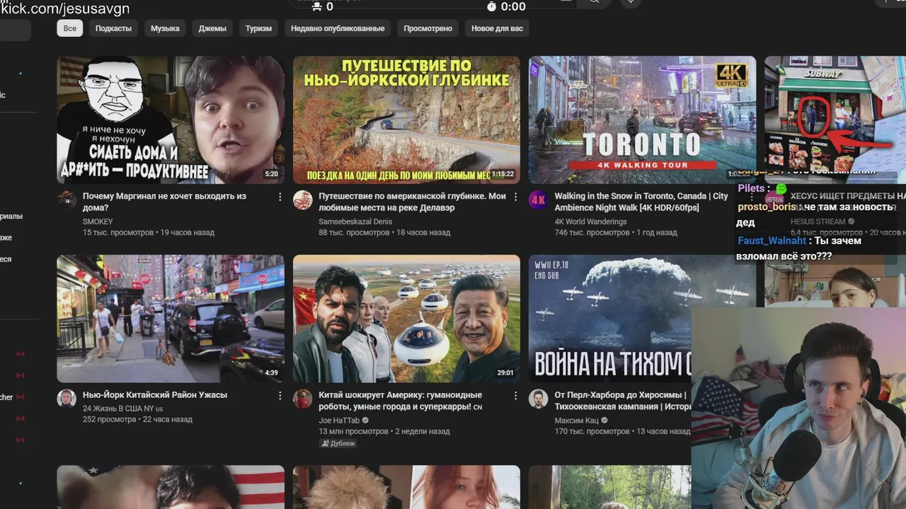The height and width of the screenshot is (509, 906).
Task: Click '13 млн просмотров' under Joe HaTTab
Action: pyautogui.click(x=353, y=431)
